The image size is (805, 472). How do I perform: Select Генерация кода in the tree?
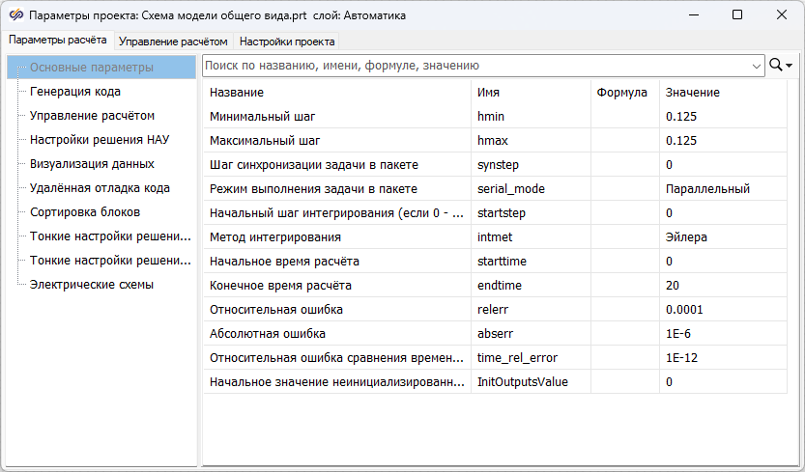click(x=75, y=92)
